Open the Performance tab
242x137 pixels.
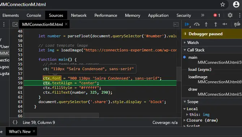(x=106, y=16)
